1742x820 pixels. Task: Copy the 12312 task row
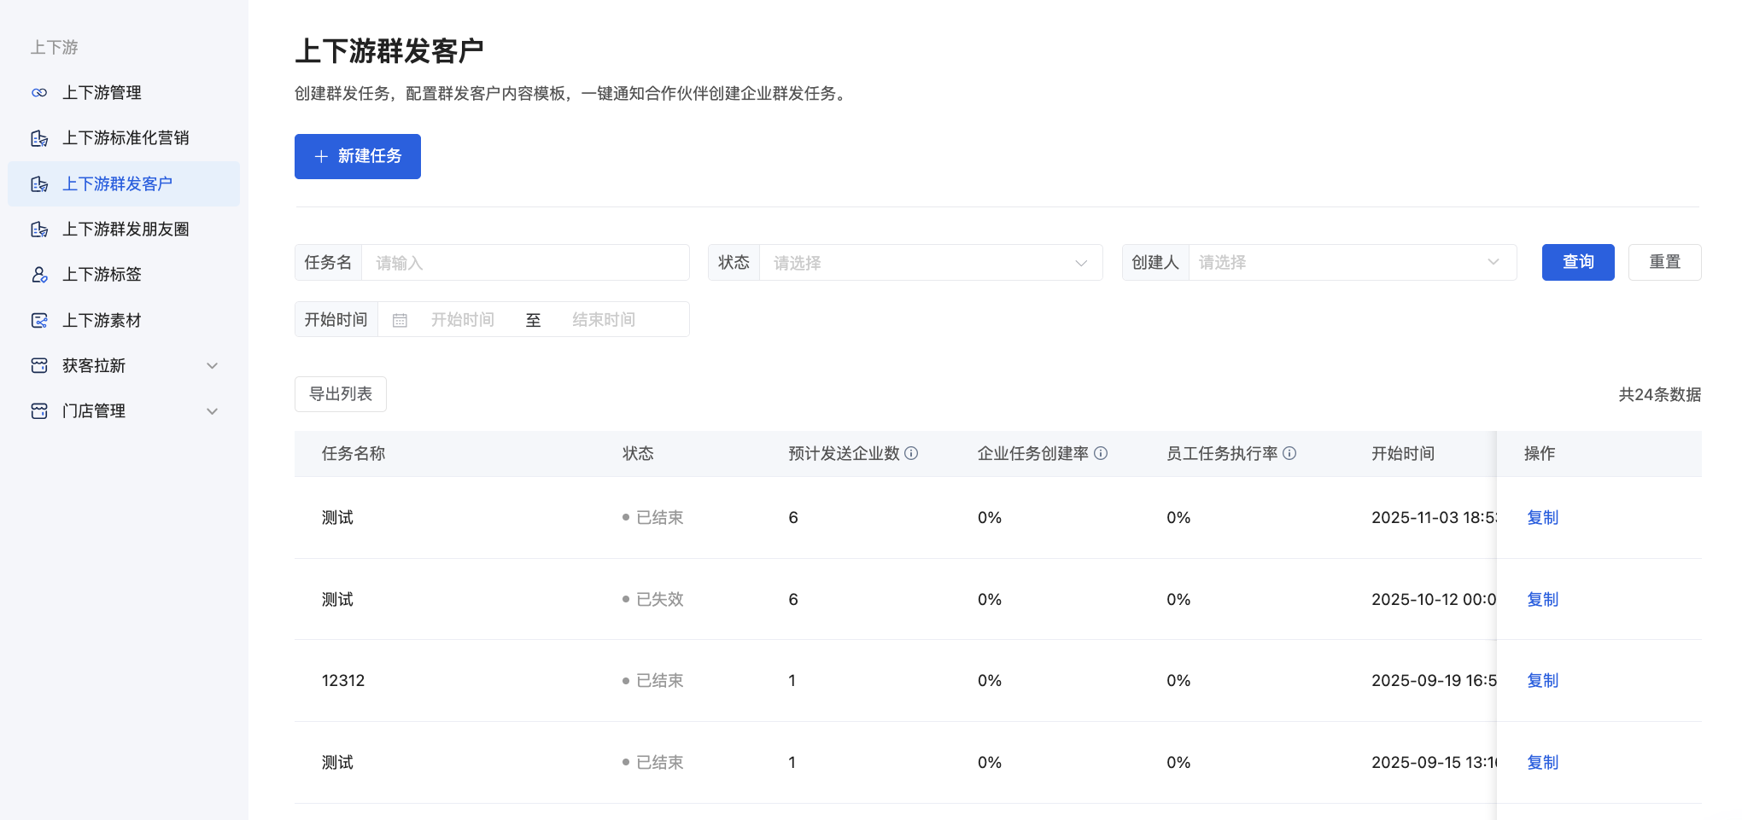(x=1542, y=681)
